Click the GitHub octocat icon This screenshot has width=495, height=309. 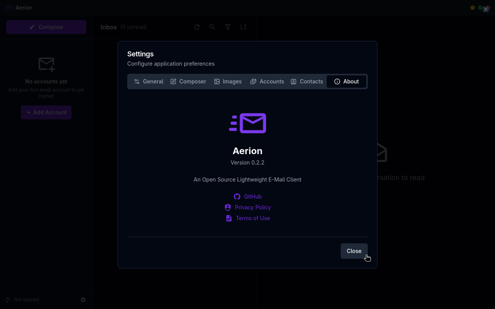point(237,197)
